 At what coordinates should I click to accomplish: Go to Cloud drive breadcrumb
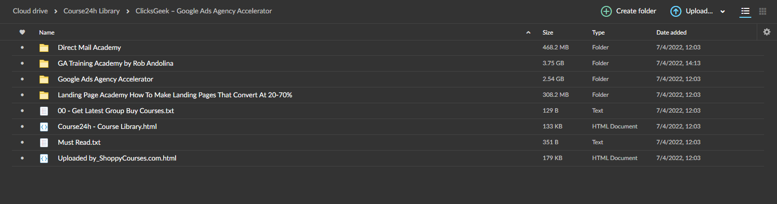click(30, 11)
